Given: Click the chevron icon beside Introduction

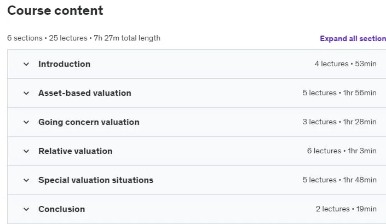Looking at the screenshot, I should (x=26, y=64).
